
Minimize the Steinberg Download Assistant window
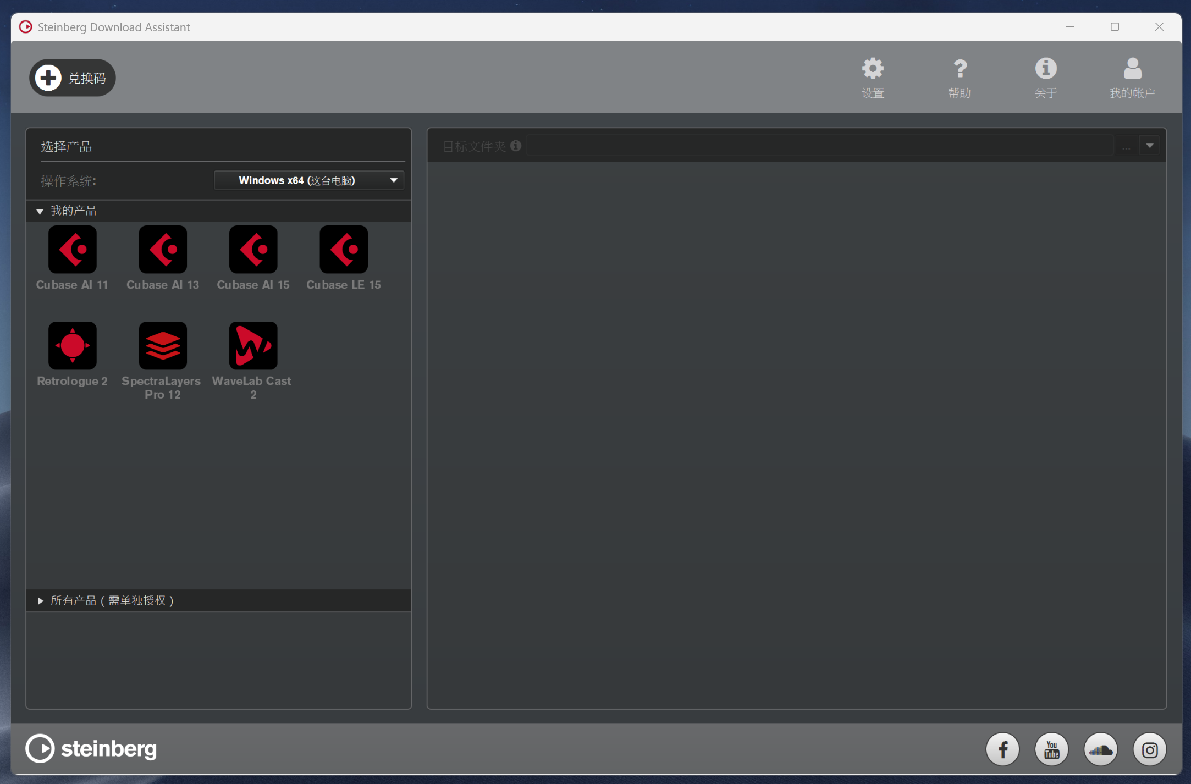click(x=1070, y=27)
